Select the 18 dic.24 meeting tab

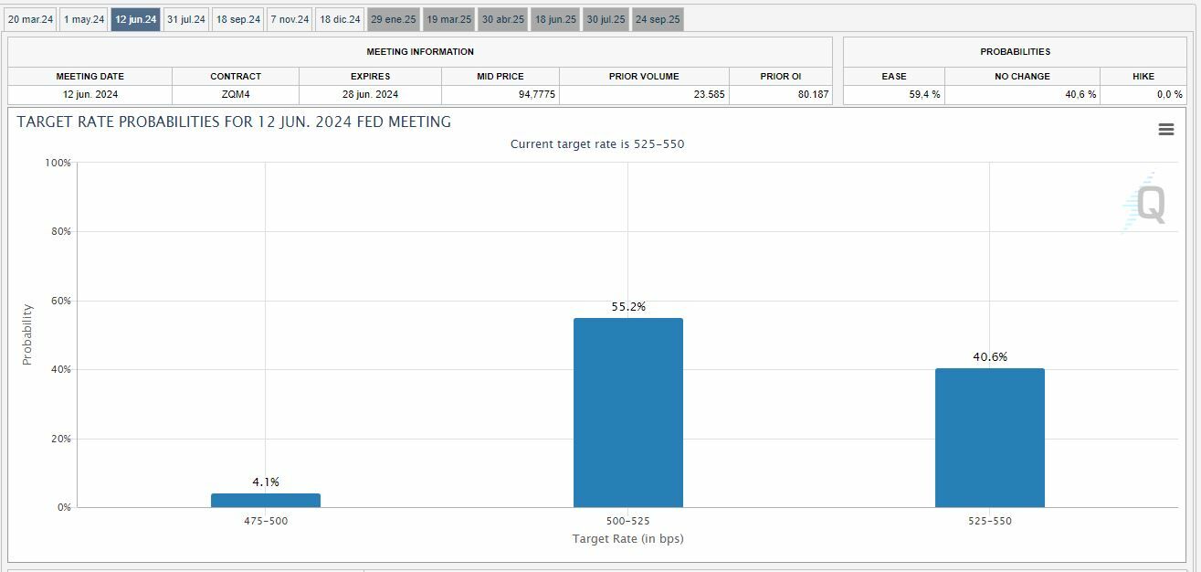340,19
